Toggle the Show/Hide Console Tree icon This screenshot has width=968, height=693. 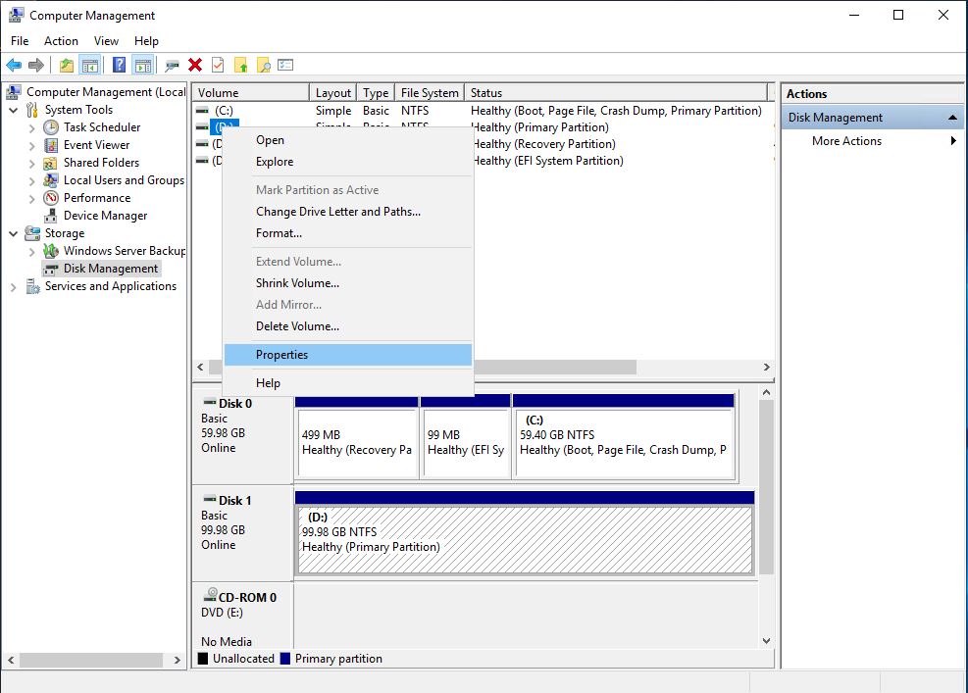89,65
